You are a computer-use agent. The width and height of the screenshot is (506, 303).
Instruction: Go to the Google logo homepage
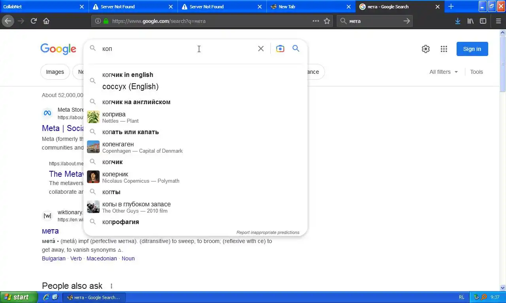click(58, 49)
